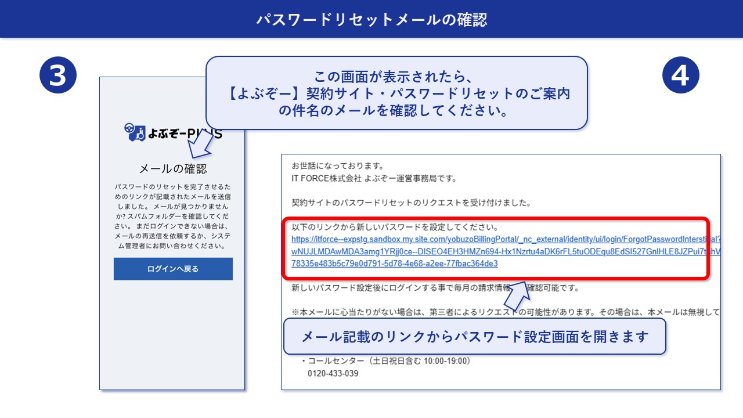The width and height of the screenshot is (743, 418).
Task: Click the お世話になっております greeting line
Action: pos(338,166)
